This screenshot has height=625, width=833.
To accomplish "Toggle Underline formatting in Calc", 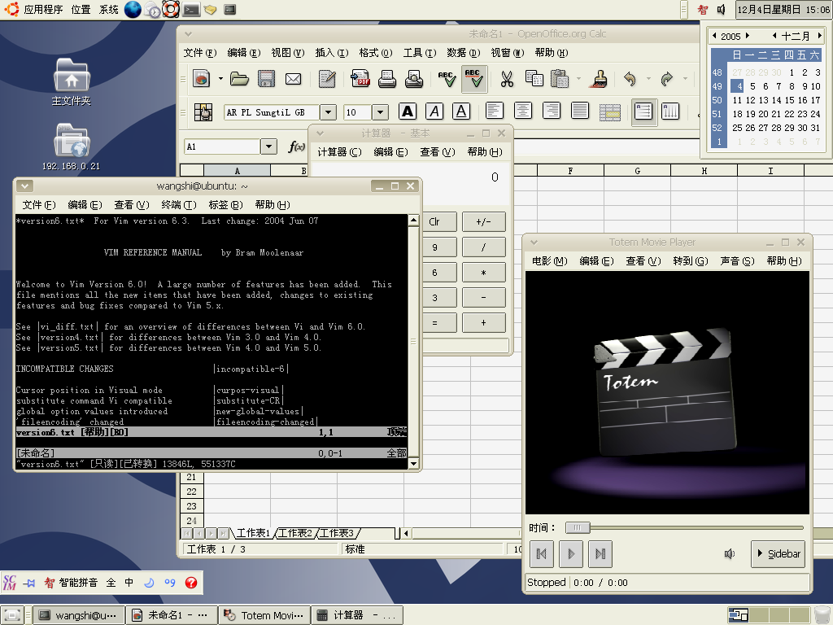I will [x=461, y=111].
